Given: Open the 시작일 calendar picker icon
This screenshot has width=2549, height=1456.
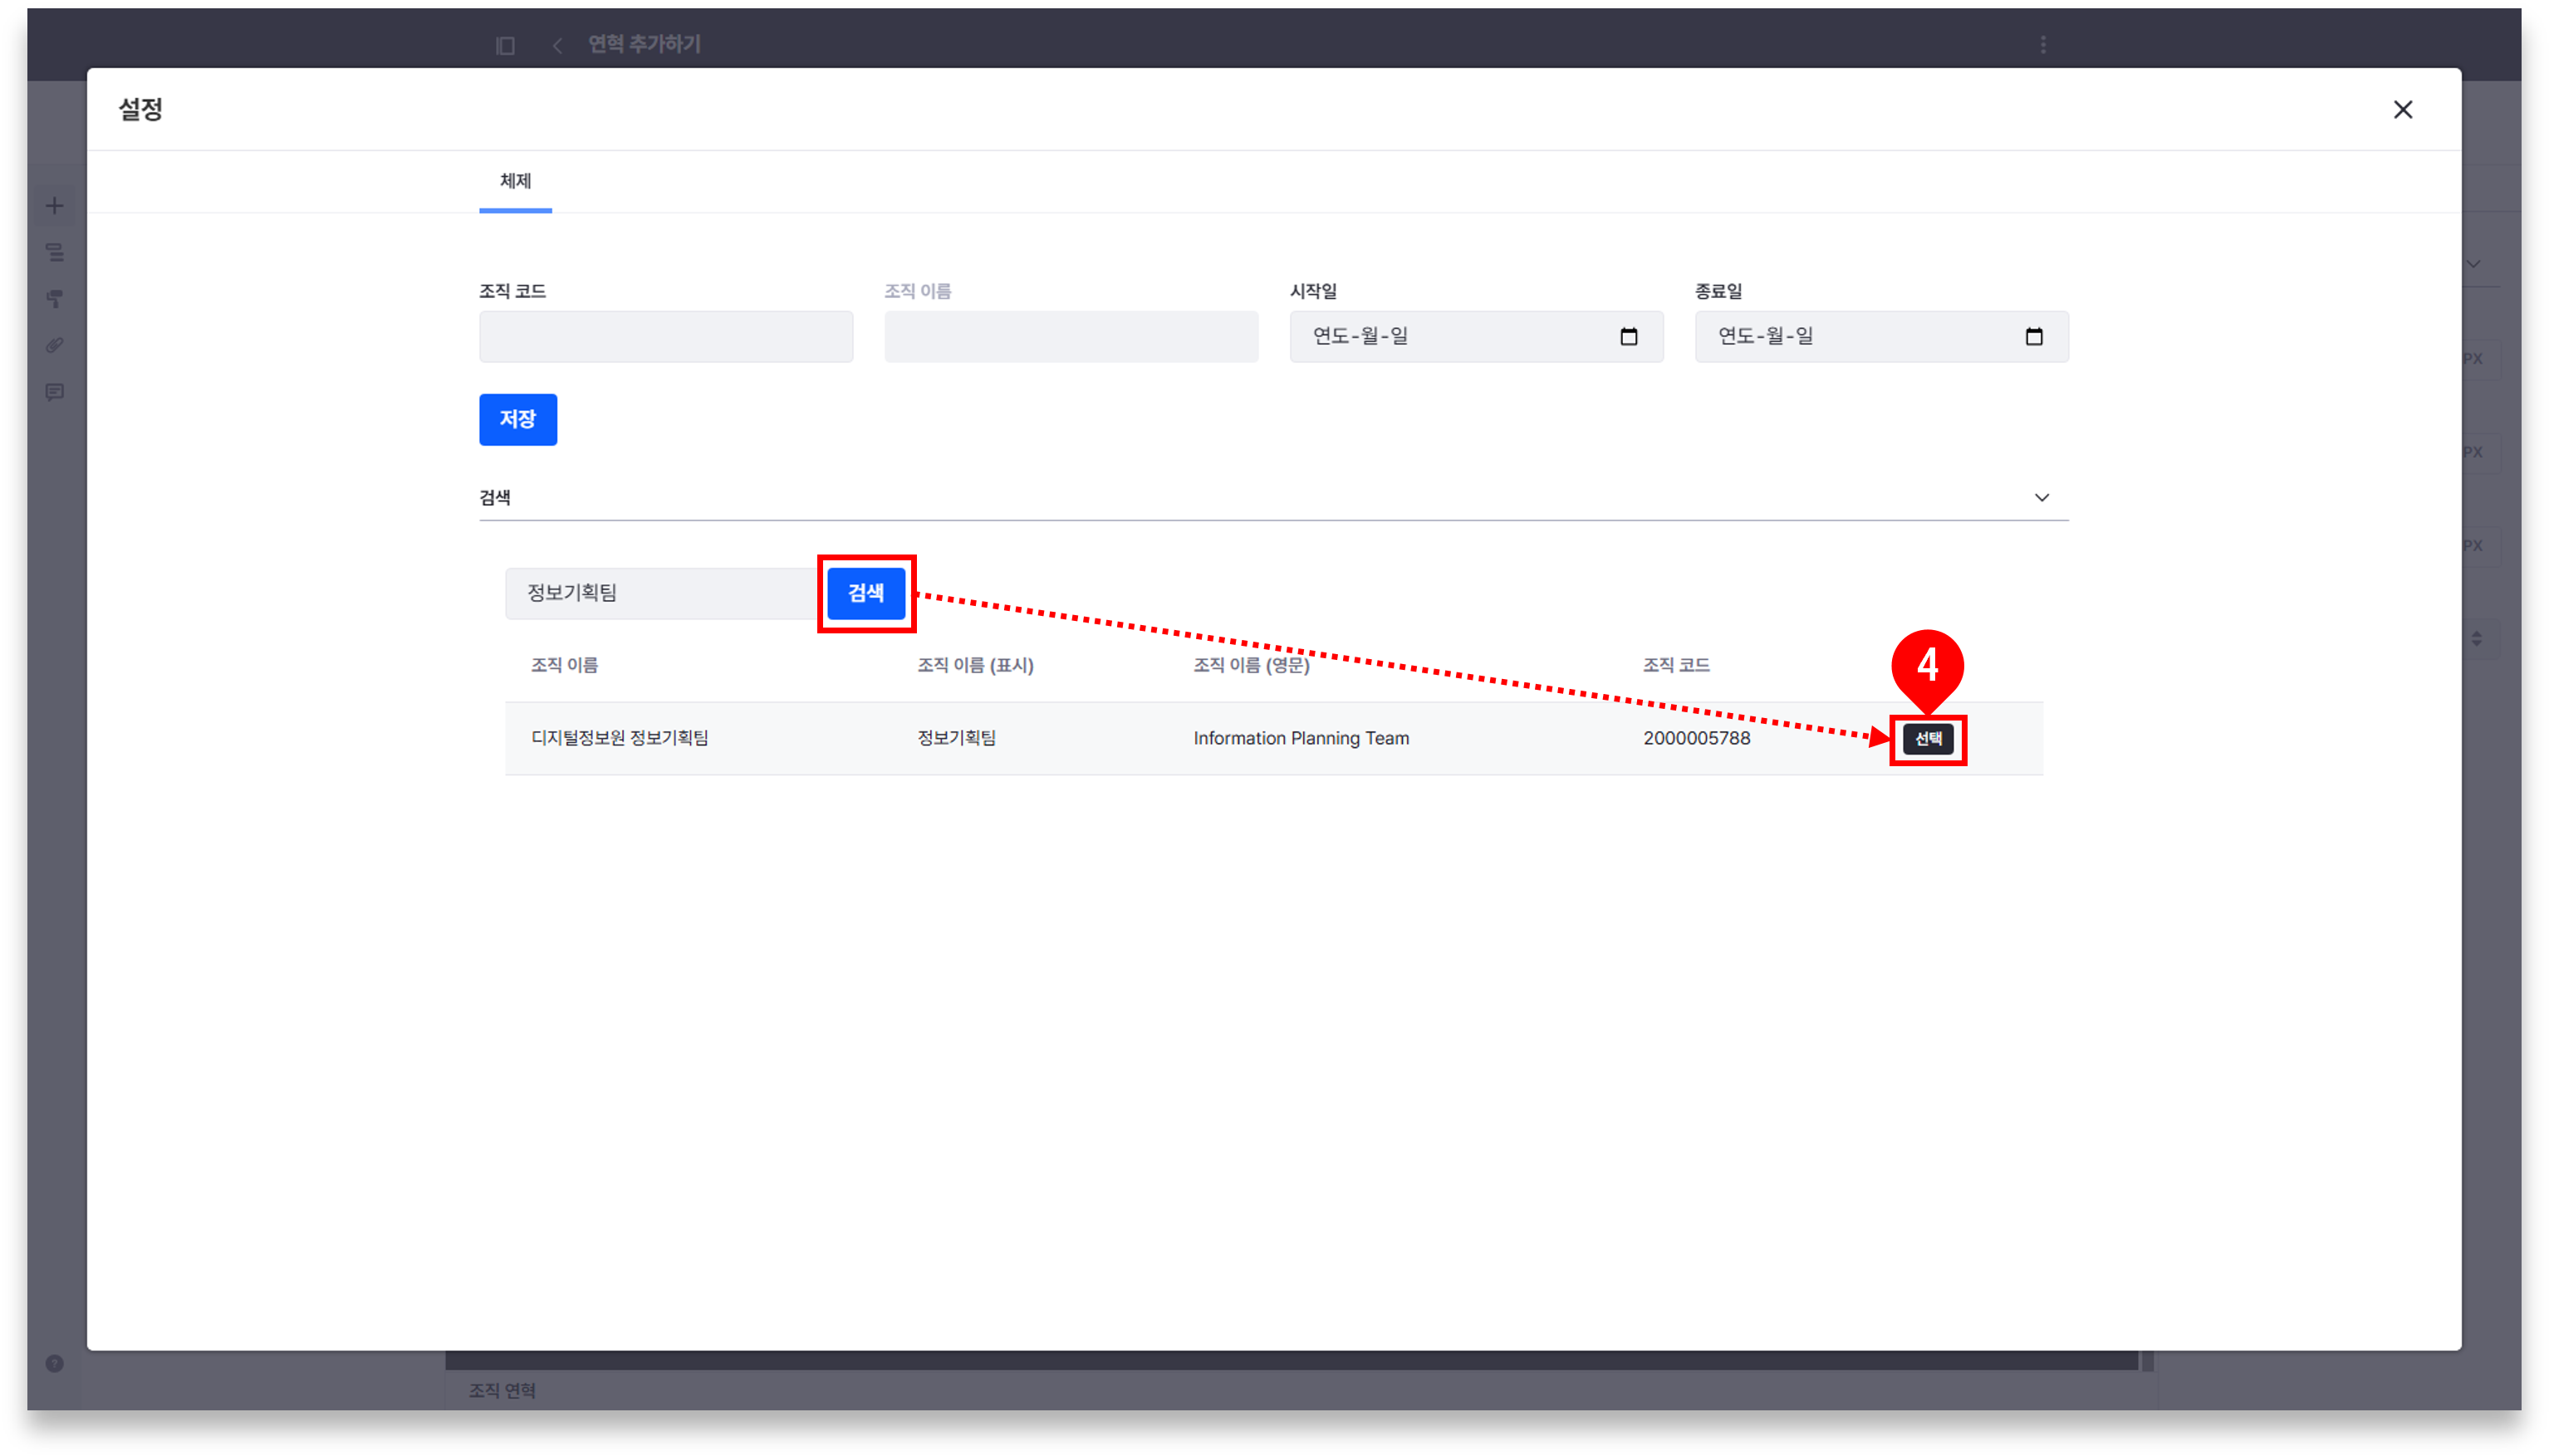Looking at the screenshot, I should pos(1629,337).
